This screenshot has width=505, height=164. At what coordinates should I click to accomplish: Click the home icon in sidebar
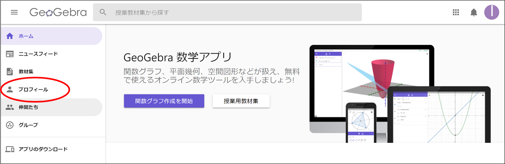(10, 36)
